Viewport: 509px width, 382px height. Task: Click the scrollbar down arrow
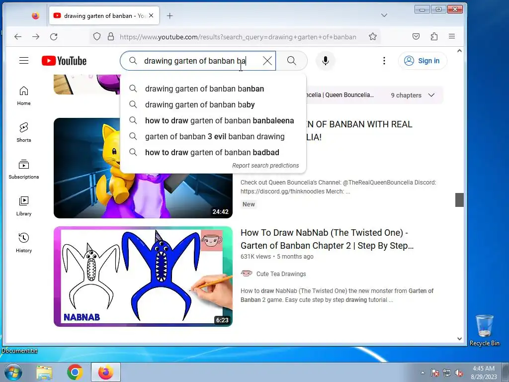[x=459, y=338]
